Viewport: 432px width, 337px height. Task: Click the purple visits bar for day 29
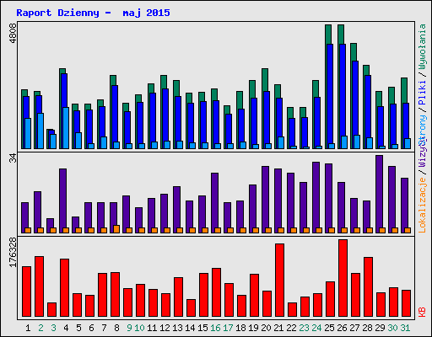tap(379, 194)
